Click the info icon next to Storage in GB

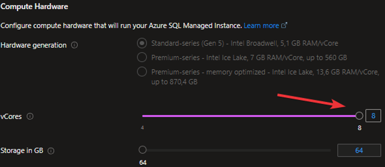tap(51, 151)
